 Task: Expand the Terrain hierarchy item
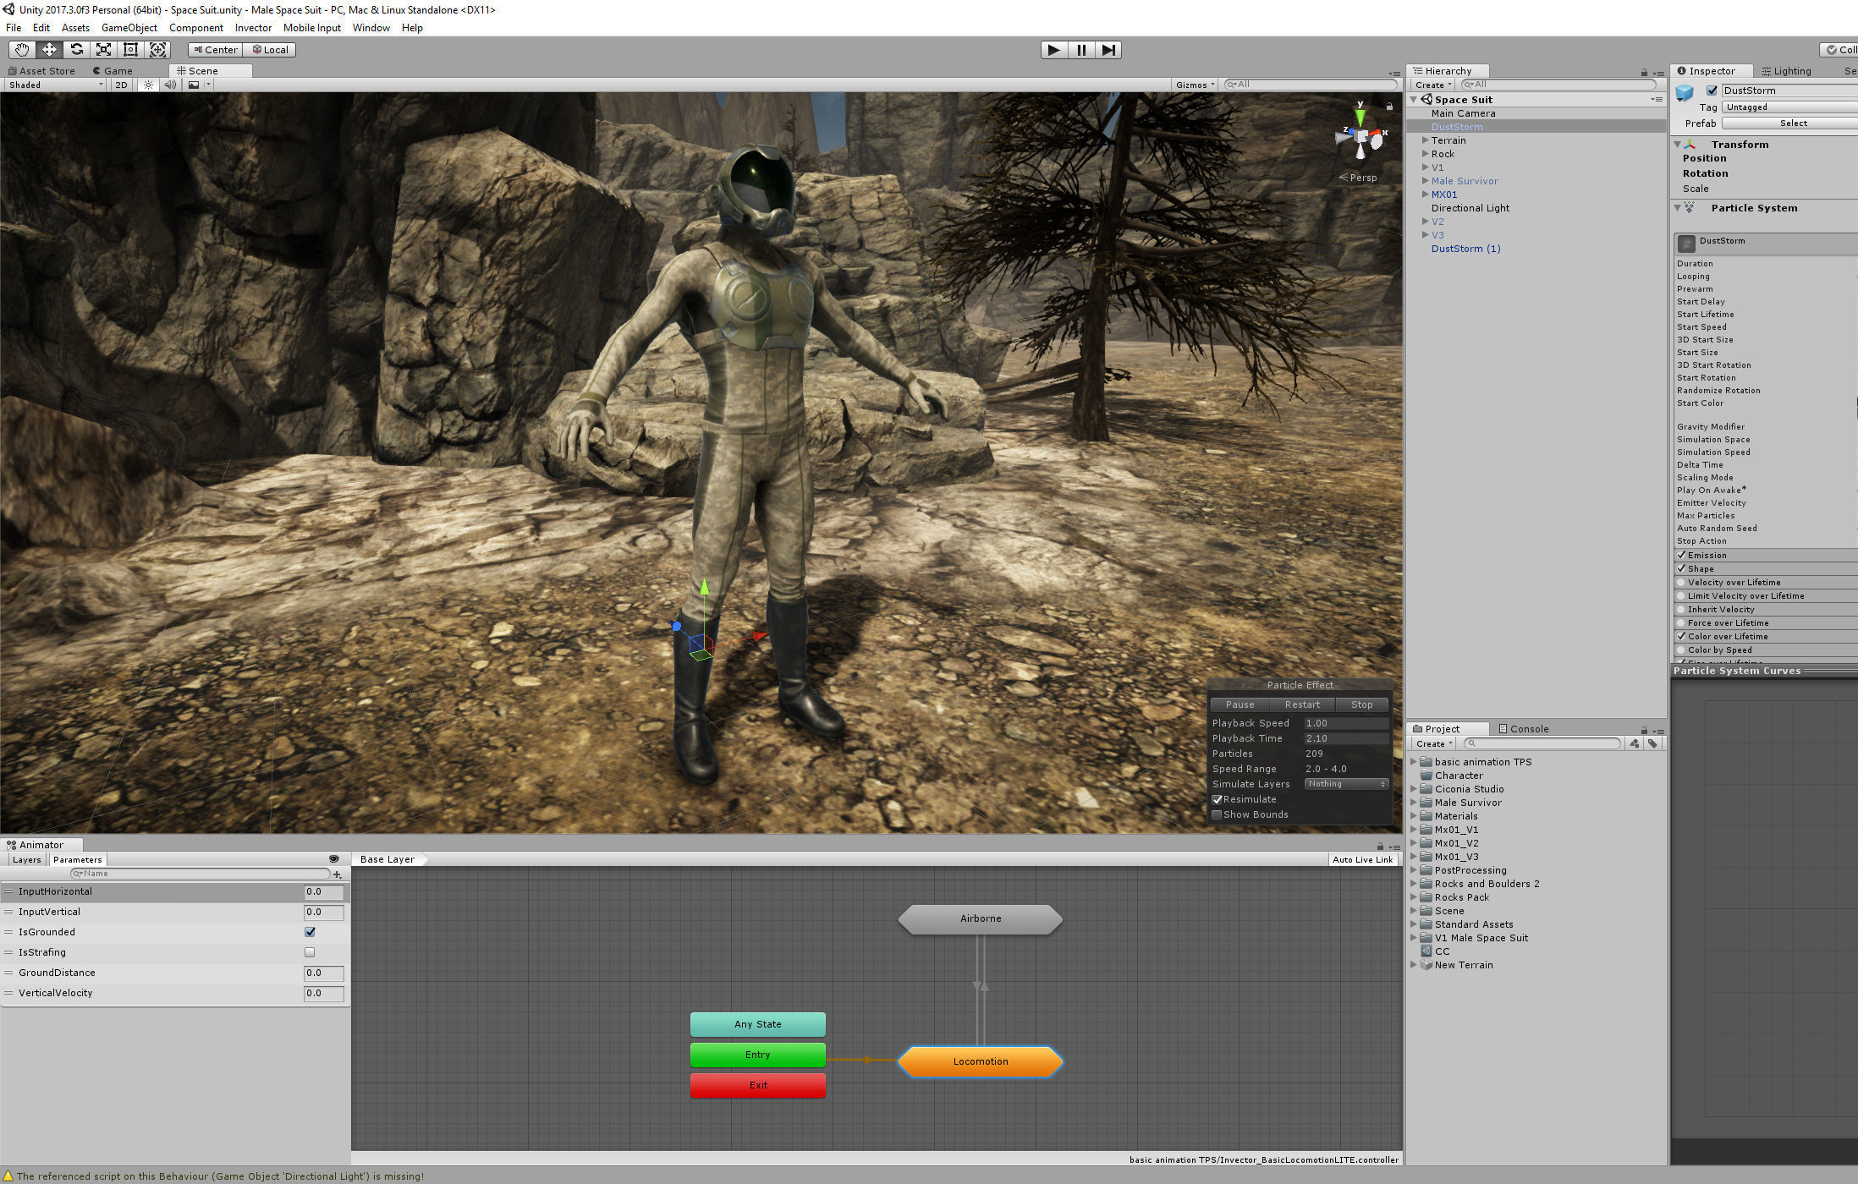point(1426,140)
